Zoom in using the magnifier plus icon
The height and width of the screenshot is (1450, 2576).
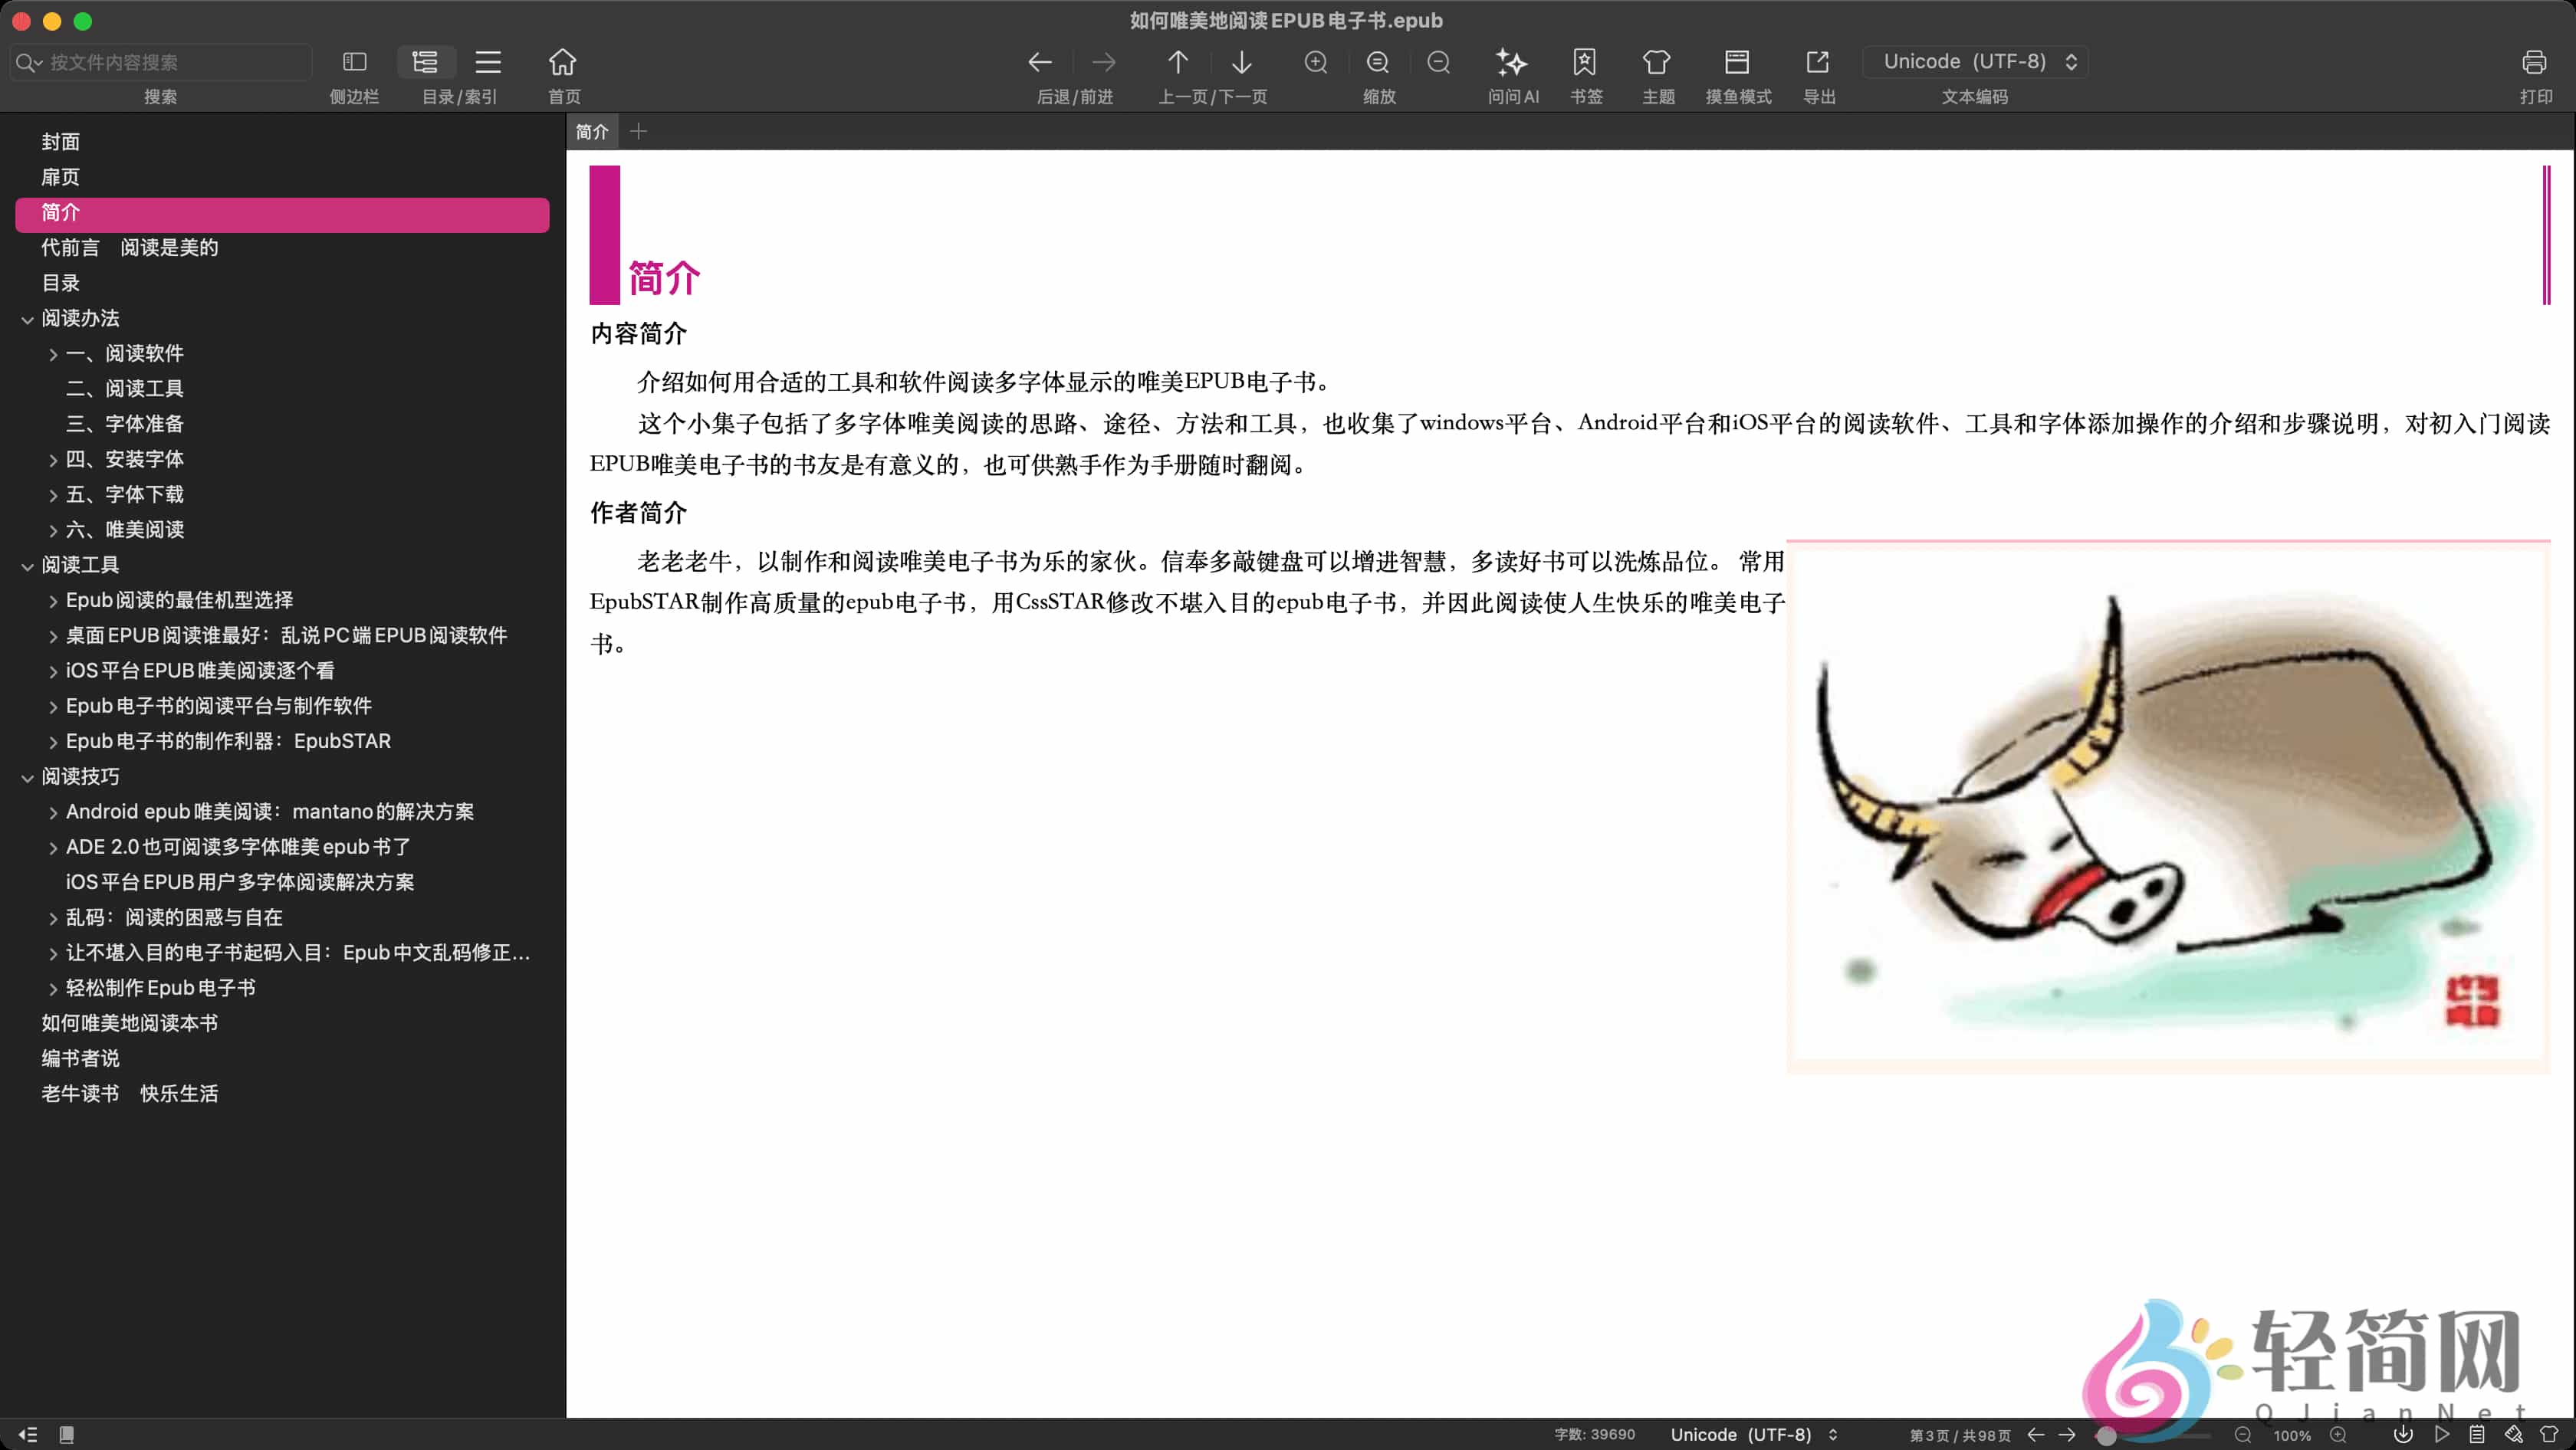point(1316,62)
